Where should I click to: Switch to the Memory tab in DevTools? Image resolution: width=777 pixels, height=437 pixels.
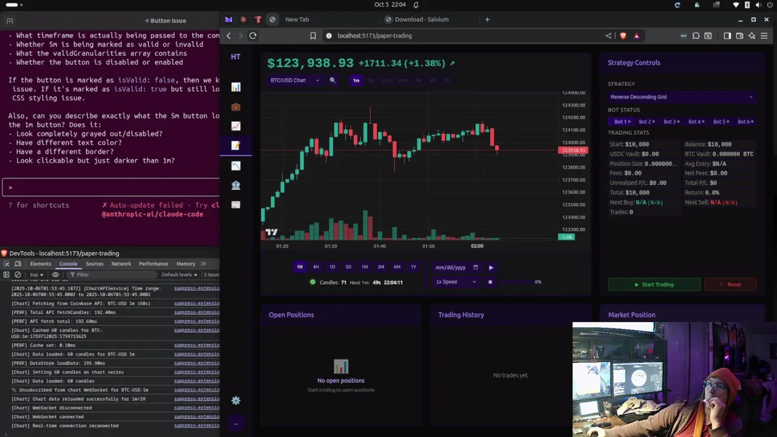coord(186,264)
